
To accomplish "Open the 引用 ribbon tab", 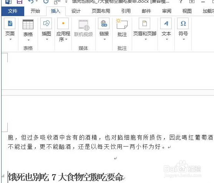I will 126,11.
